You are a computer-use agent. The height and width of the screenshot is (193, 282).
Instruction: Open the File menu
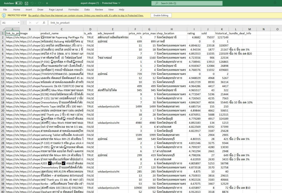pyautogui.click(x=5, y=9)
